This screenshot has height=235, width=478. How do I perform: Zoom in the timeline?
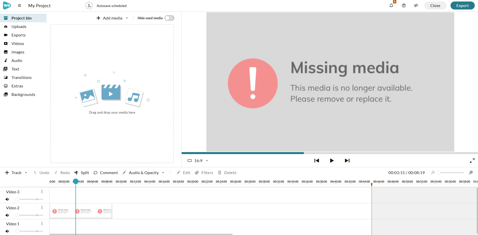[471, 173]
